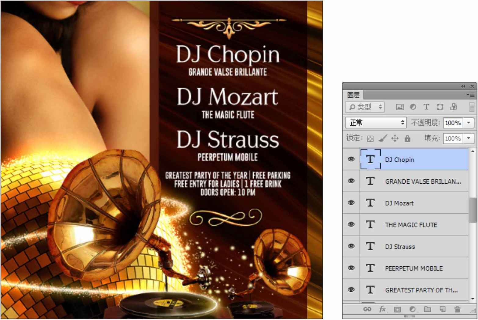Click DJ Mozart text on the poster
Screen dimensions: 478x320
[227, 96]
